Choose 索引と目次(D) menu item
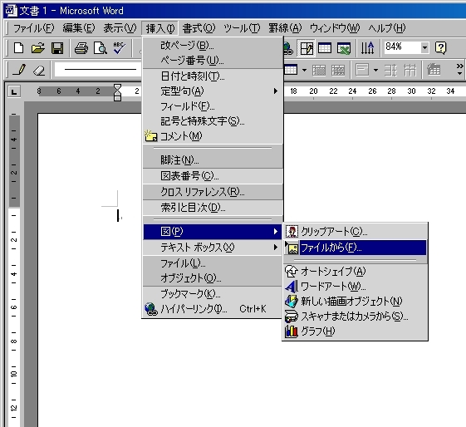This screenshot has height=427, width=466. click(x=213, y=208)
